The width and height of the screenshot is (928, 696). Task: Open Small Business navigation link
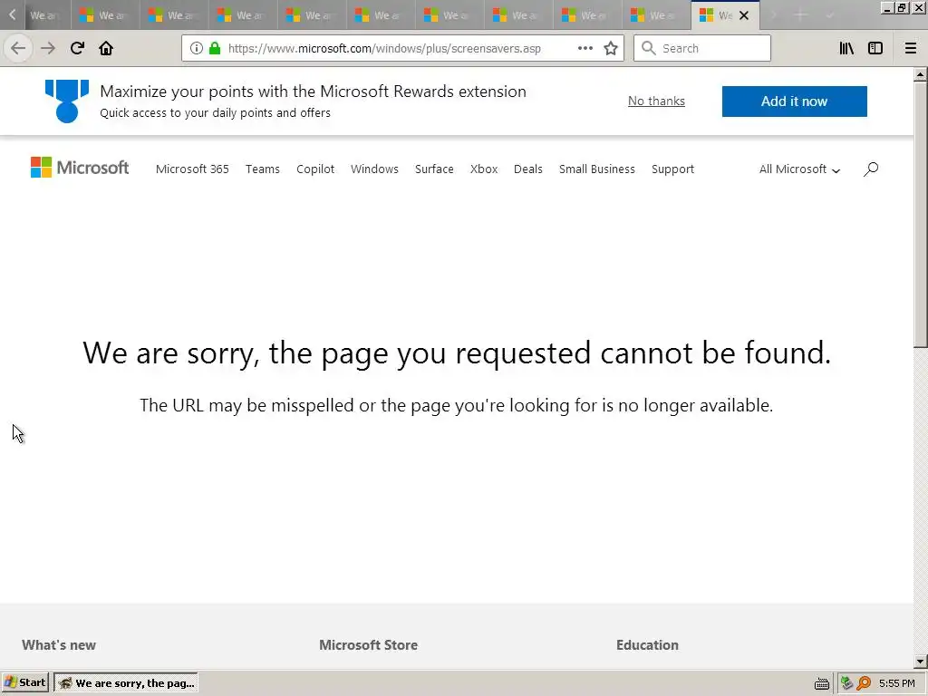tap(597, 169)
